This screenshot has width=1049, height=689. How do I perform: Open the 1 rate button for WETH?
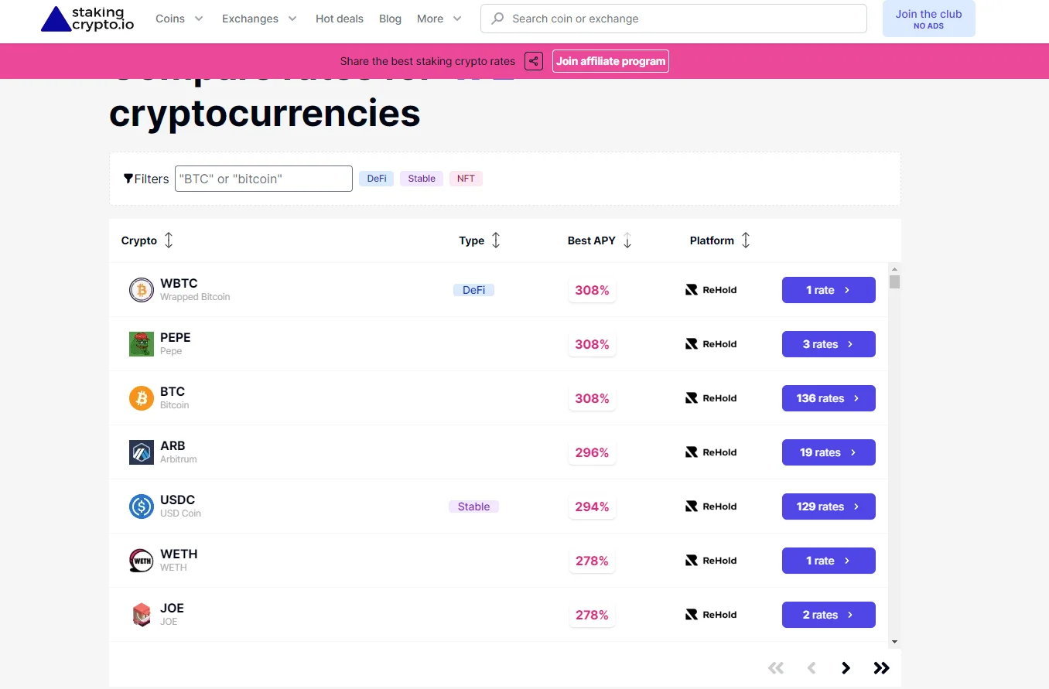pyautogui.click(x=829, y=561)
